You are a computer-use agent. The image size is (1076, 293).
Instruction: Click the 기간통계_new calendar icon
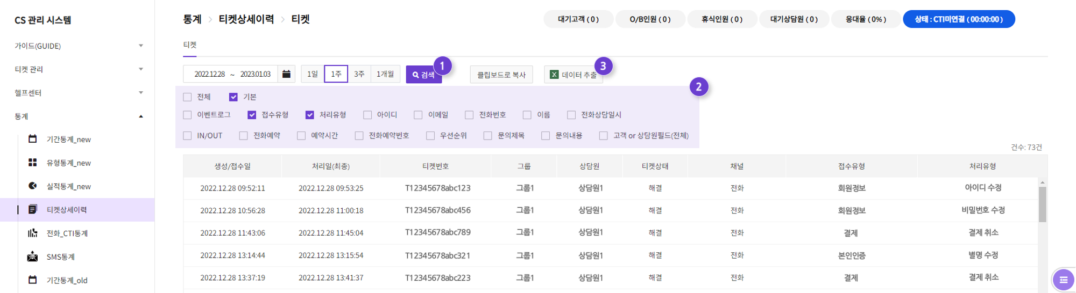pyautogui.click(x=33, y=139)
